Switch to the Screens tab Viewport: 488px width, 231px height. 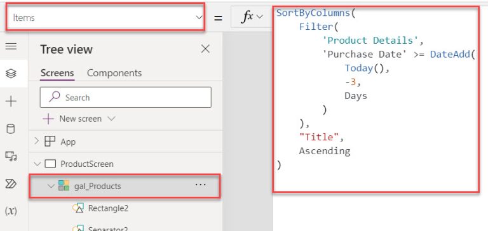coord(57,73)
